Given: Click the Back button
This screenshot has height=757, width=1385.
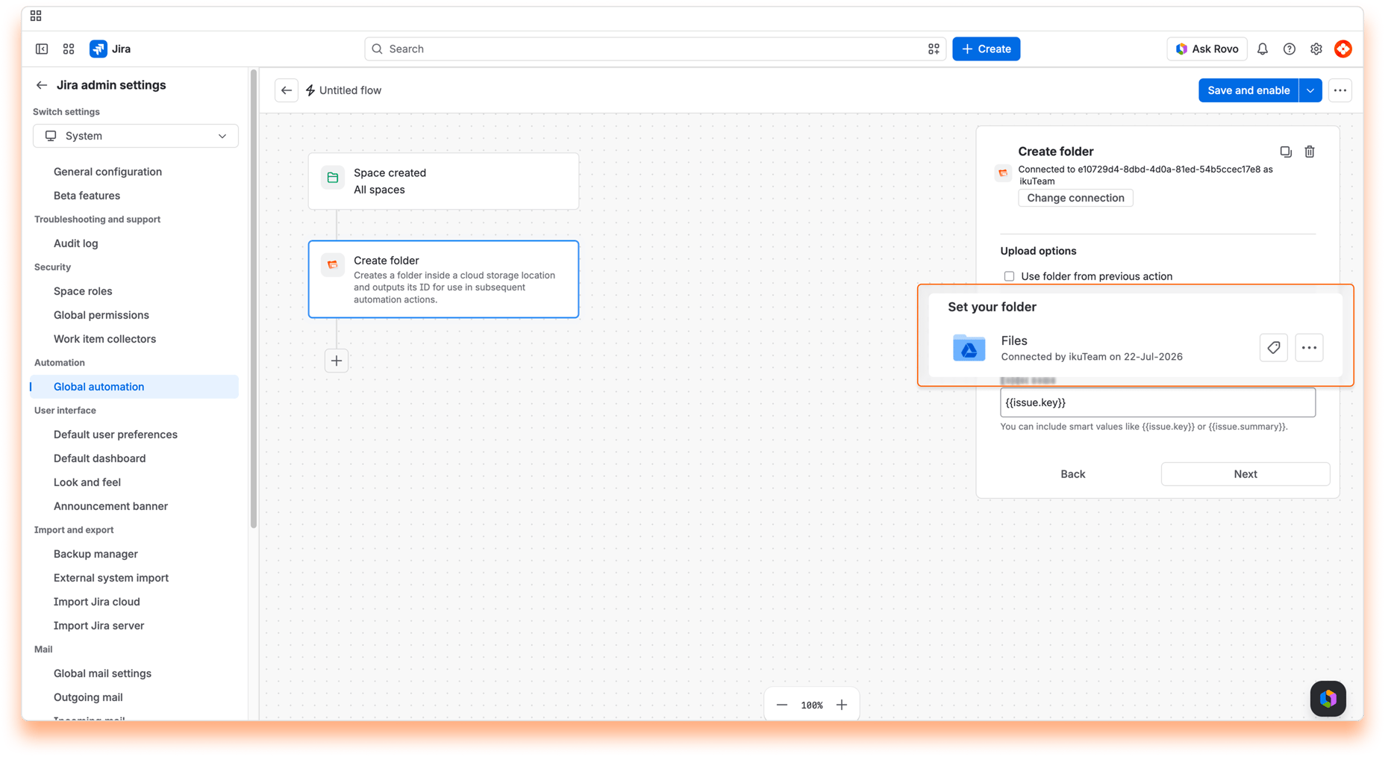Looking at the screenshot, I should (1072, 474).
